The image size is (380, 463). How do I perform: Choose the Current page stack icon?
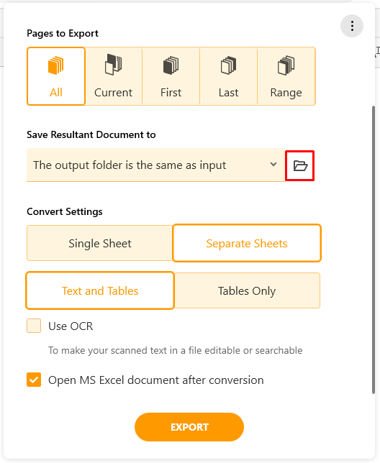click(113, 65)
